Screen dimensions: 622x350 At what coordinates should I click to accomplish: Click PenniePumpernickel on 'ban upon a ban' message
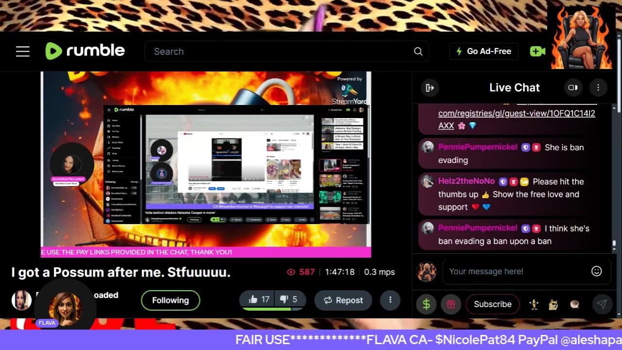(x=478, y=227)
